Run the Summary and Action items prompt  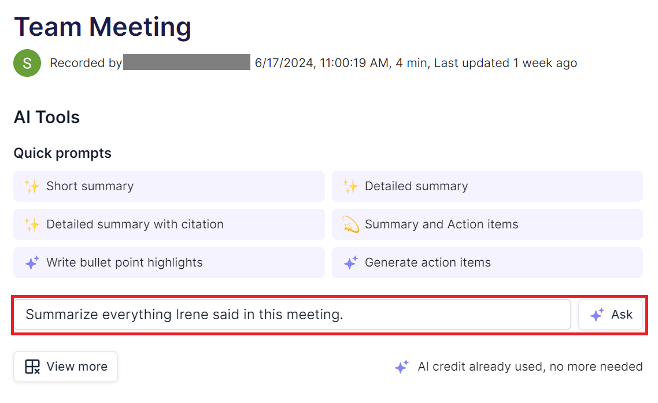[x=487, y=224]
